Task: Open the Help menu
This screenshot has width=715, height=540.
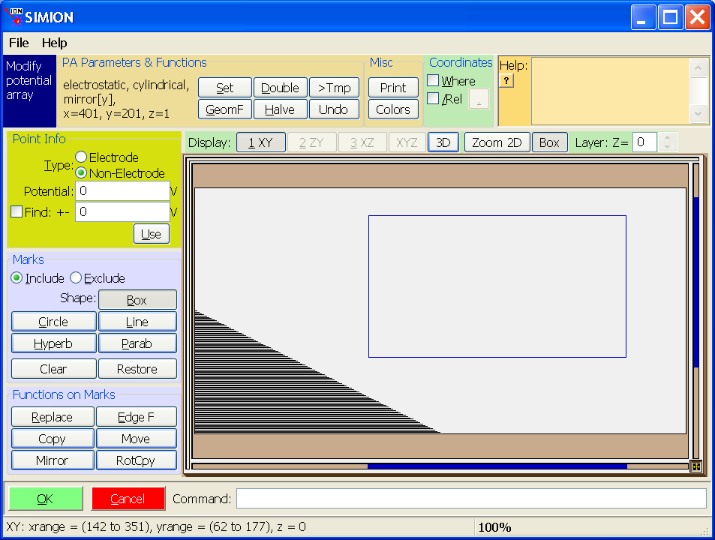Action: (54, 43)
